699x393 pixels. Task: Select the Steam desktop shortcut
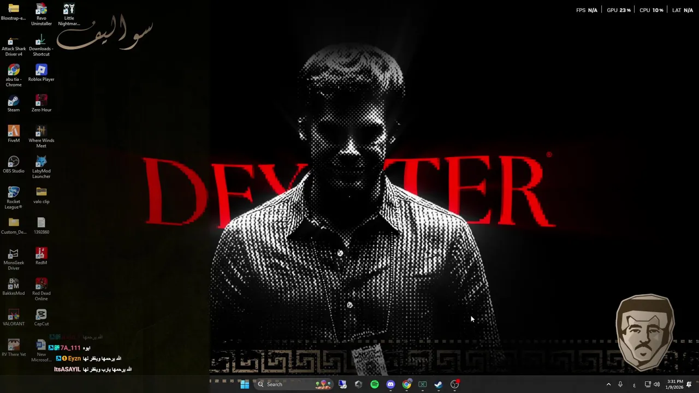[14, 104]
